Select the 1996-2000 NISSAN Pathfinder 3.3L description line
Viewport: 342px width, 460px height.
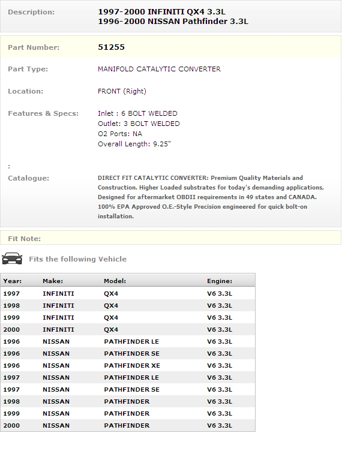pyautogui.click(x=173, y=22)
